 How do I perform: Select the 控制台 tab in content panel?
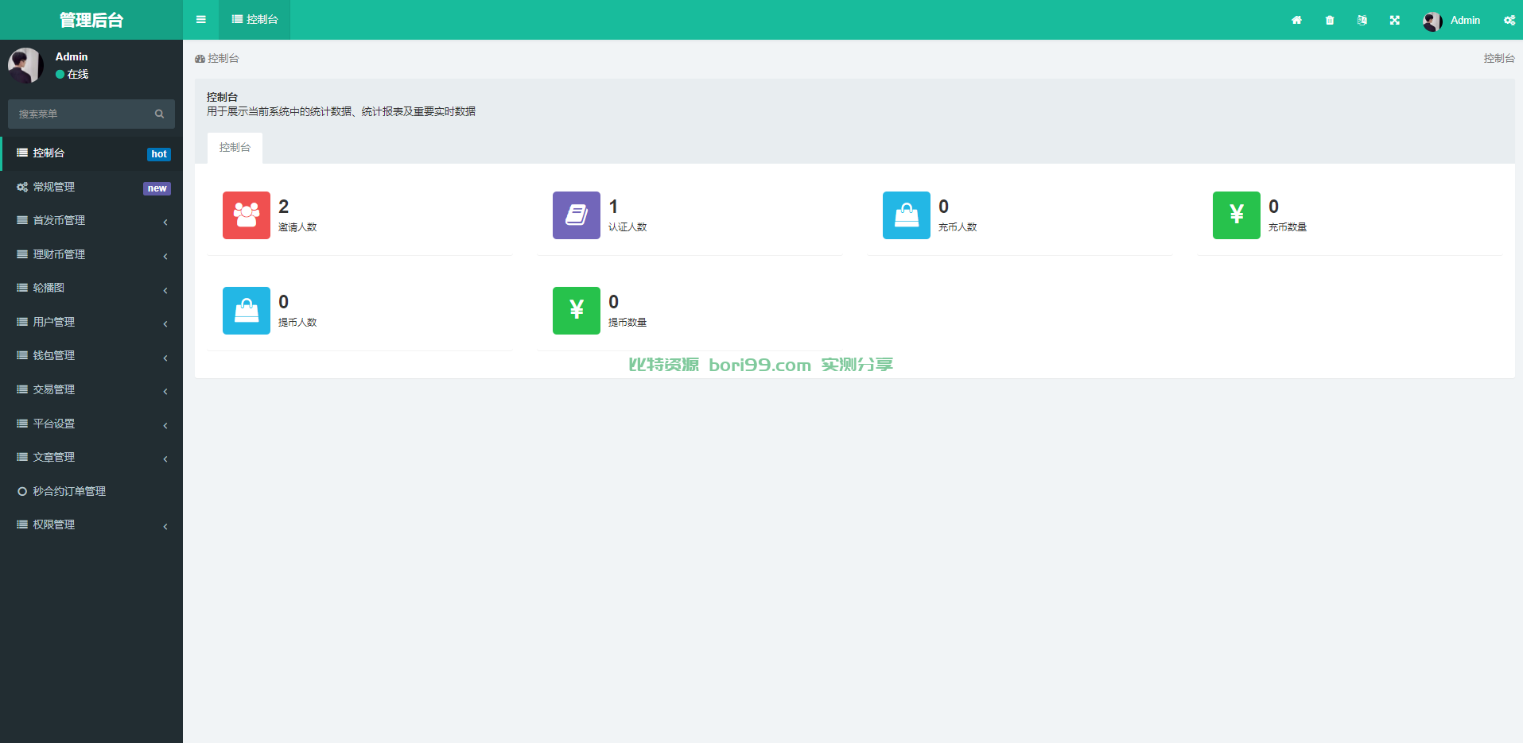[x=235, y=148]
